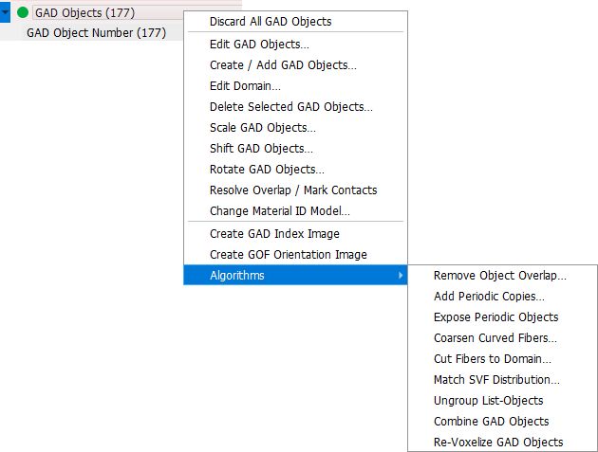Choose Delete Selected GAD Objects
The height and width of the screenshot is (452, 598).
(x=290, y=107)
